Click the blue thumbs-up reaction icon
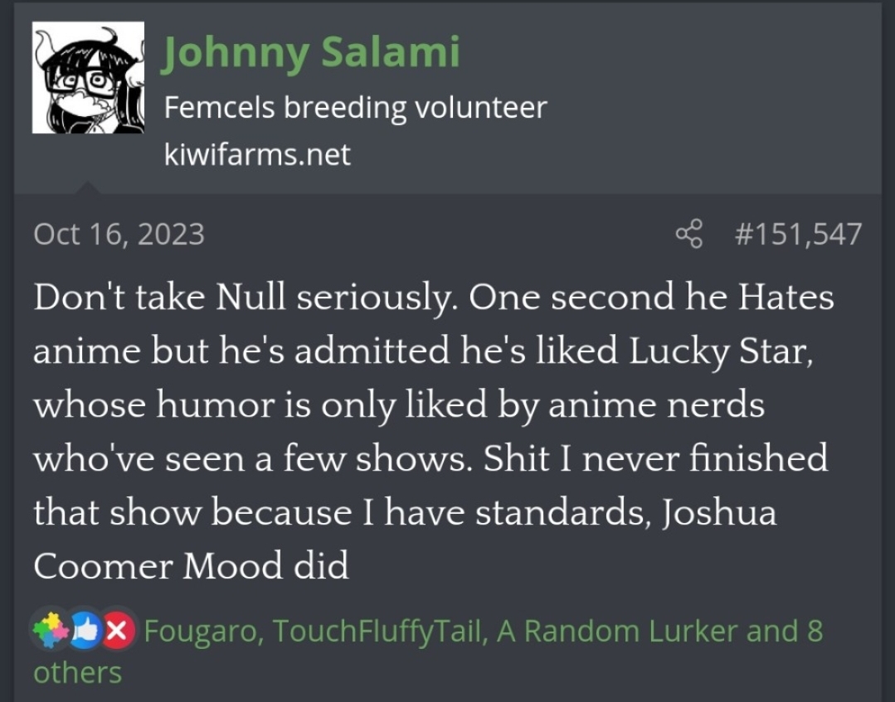Image resolution: width=895 pixels, height=702 pixels. pos(85,632)
